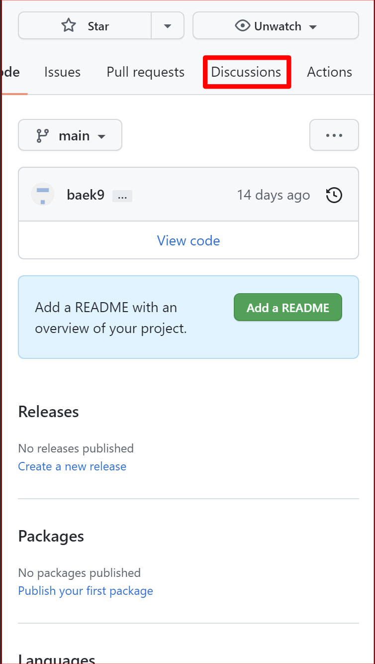Open the Discussions tab
Screen dimensions: 375x664
[246, 72]
